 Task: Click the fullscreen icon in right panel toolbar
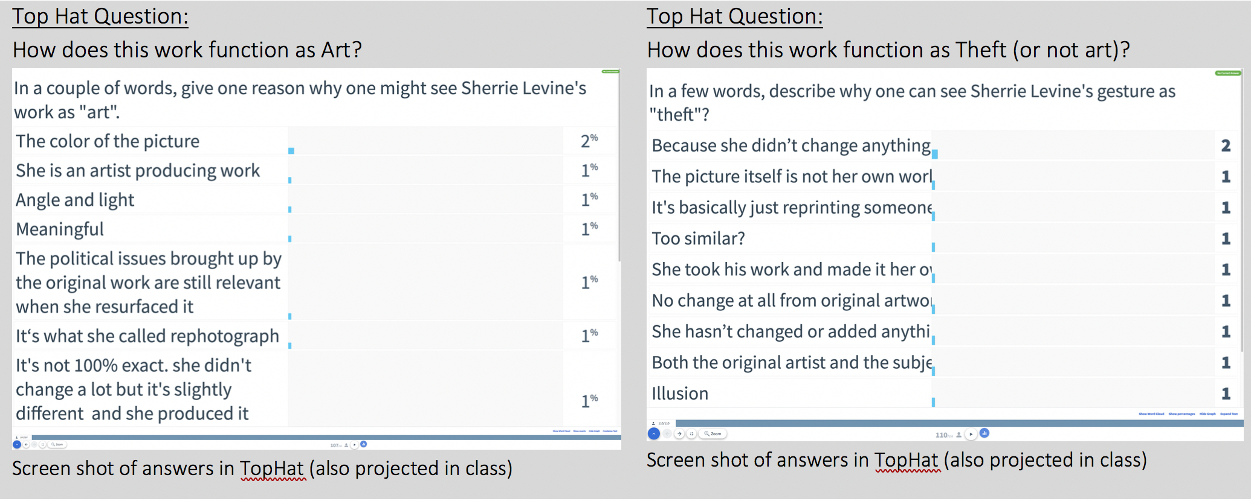(x=692, y=433)
